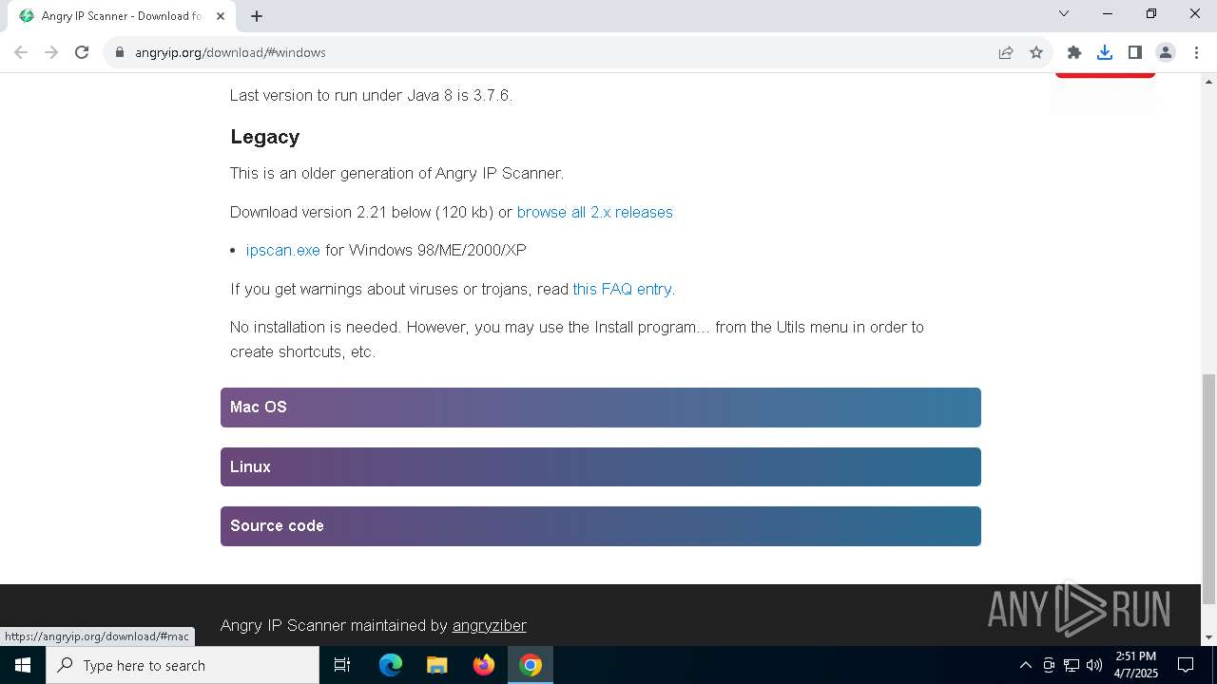Bookmark this page with the star icon
Screen dimensions: 1217x684
(1036, 52)
